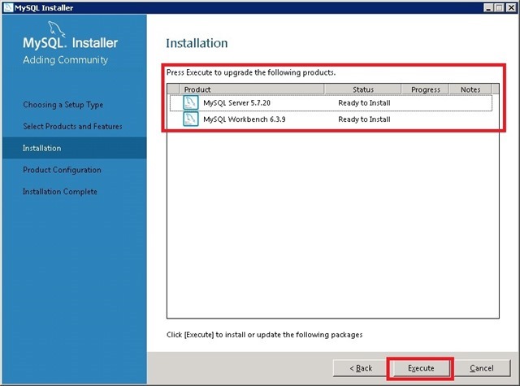Open the Installation Complete step
The height and width of the screenshot is (386, 520).
(60, 192)
